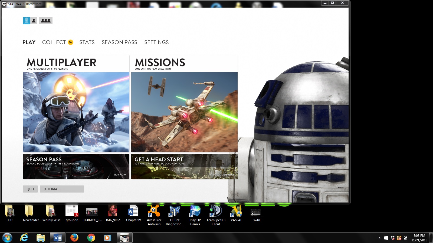The width and height of the screenshot is (433, 243).
Task: Open Firefox from the taskbar
Action: (74, 238)
